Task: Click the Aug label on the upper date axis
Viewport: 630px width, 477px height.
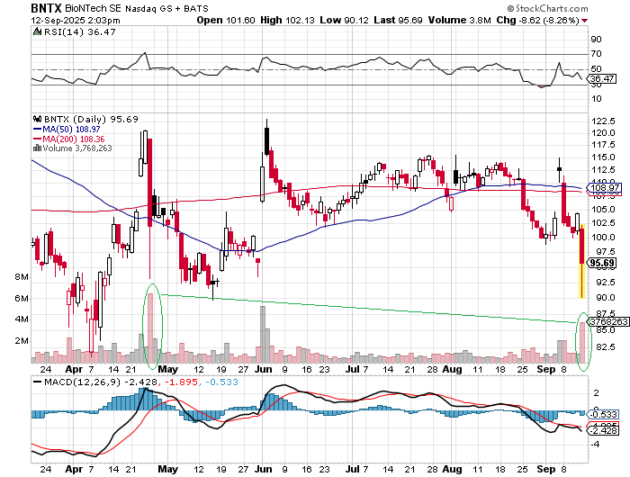Action: click(452, 369)
